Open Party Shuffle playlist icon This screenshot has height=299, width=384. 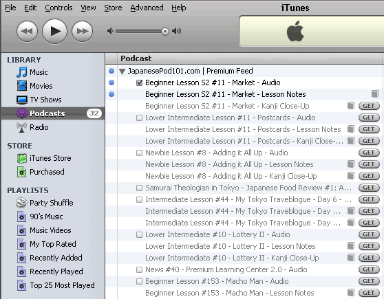pos(22,203)
